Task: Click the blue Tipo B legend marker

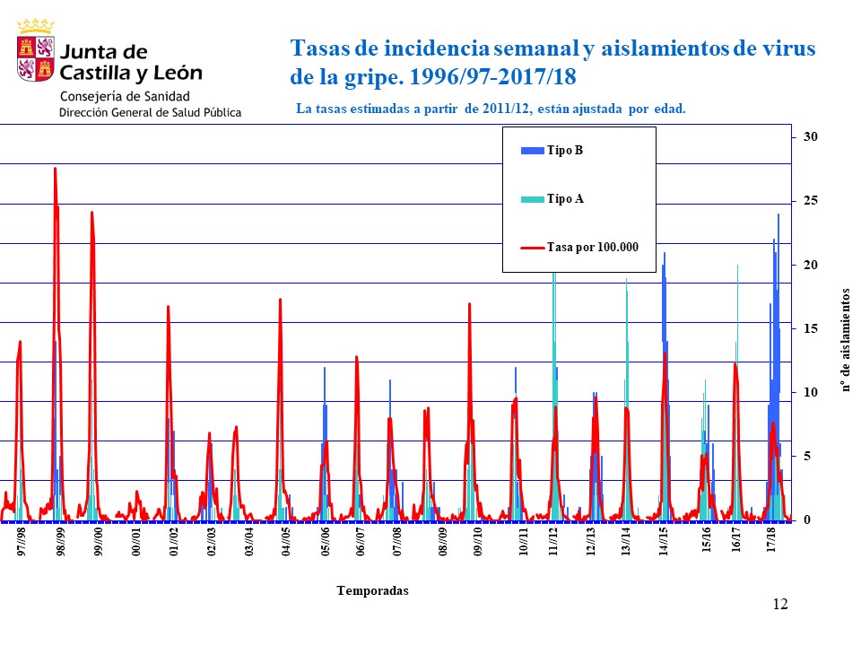Action: [532, 151]
